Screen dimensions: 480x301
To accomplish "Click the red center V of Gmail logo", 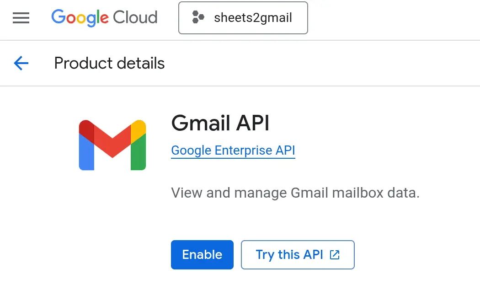I will pos(112,142).
